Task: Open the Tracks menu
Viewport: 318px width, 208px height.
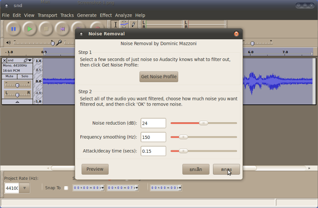Action: point(67,15)
